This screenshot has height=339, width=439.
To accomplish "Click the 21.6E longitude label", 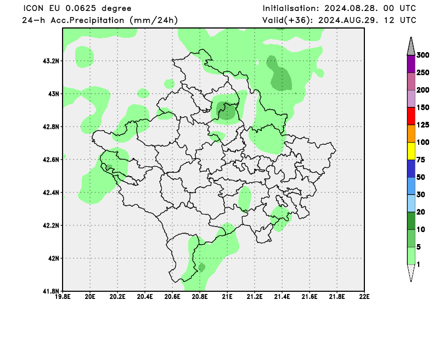I will [309, 296].
